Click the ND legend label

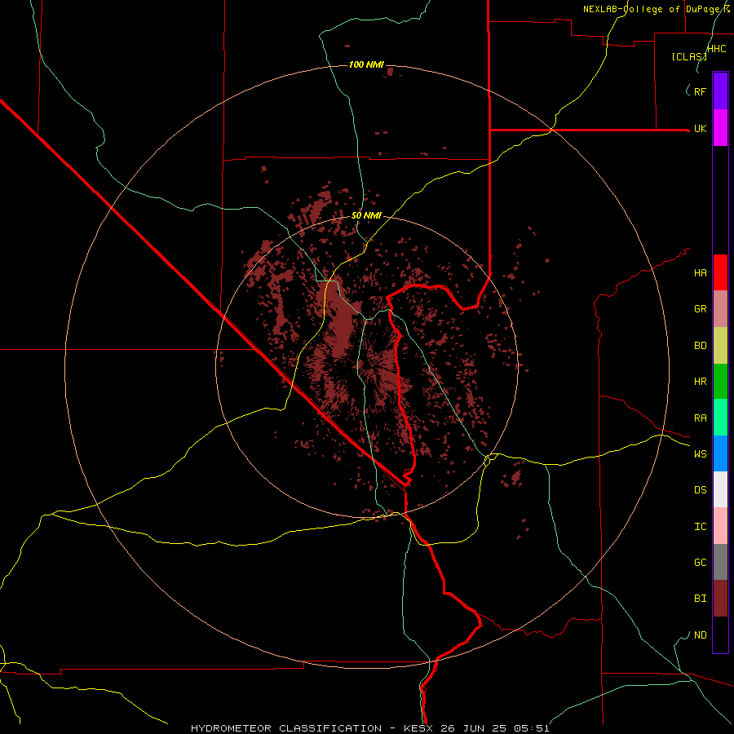coord(700,635)
